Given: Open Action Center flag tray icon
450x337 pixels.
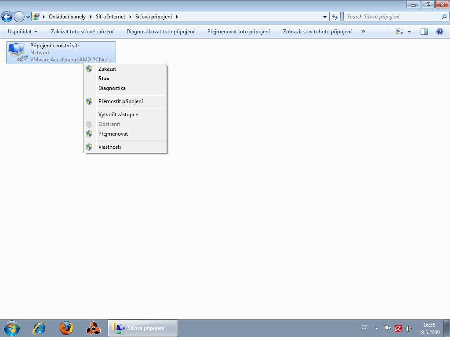Looking at the screenshot, I should point(388,328).
